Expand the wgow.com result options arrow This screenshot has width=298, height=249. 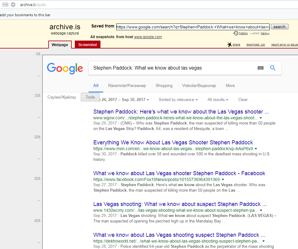pyautogui.click(x=261, y=118)
